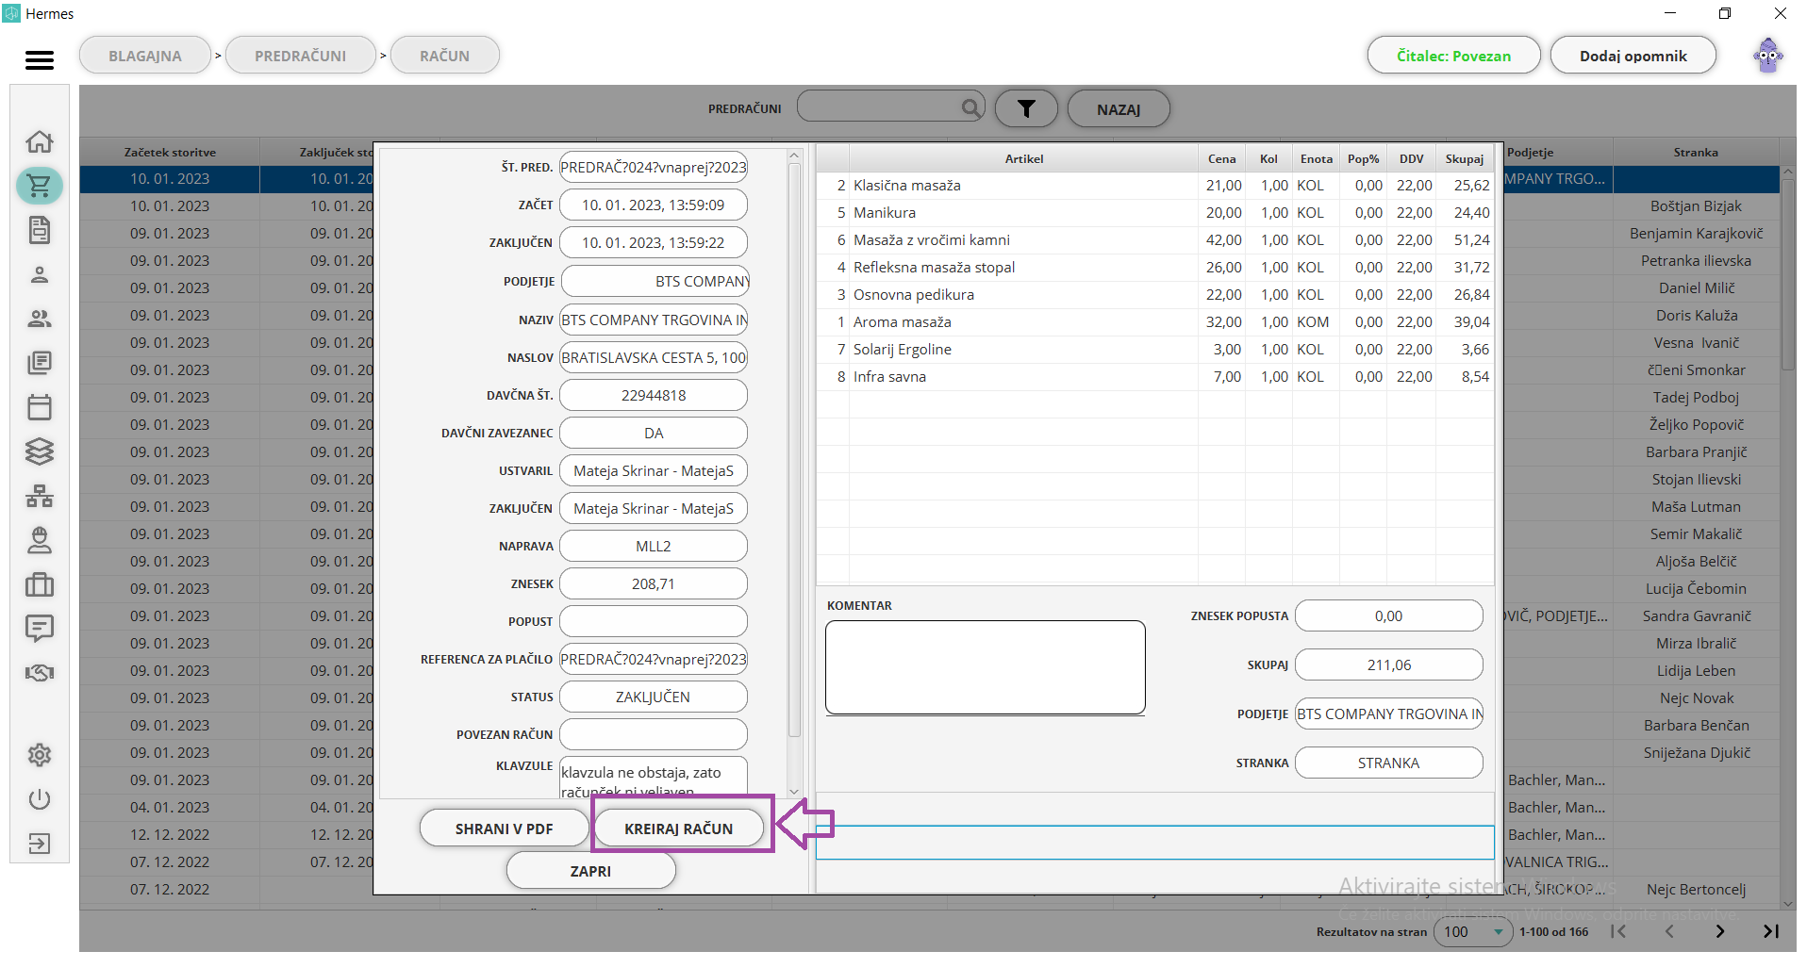
Task: Go to Home via sidebar house icon
Action: click(40, 141)
